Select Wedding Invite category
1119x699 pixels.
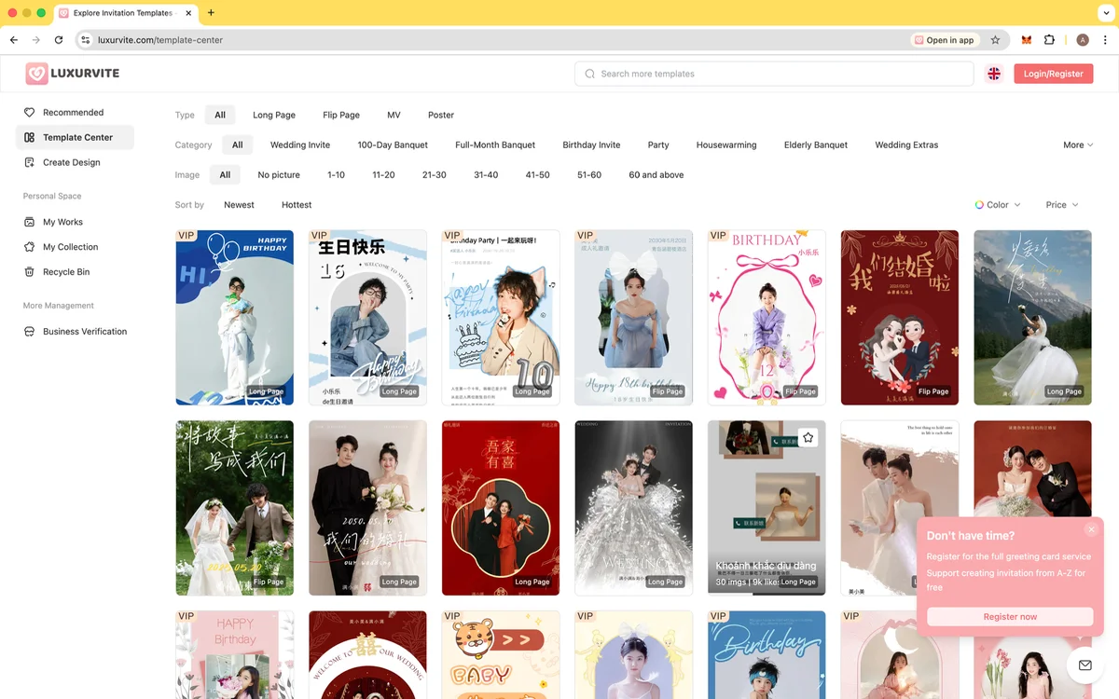300,144
